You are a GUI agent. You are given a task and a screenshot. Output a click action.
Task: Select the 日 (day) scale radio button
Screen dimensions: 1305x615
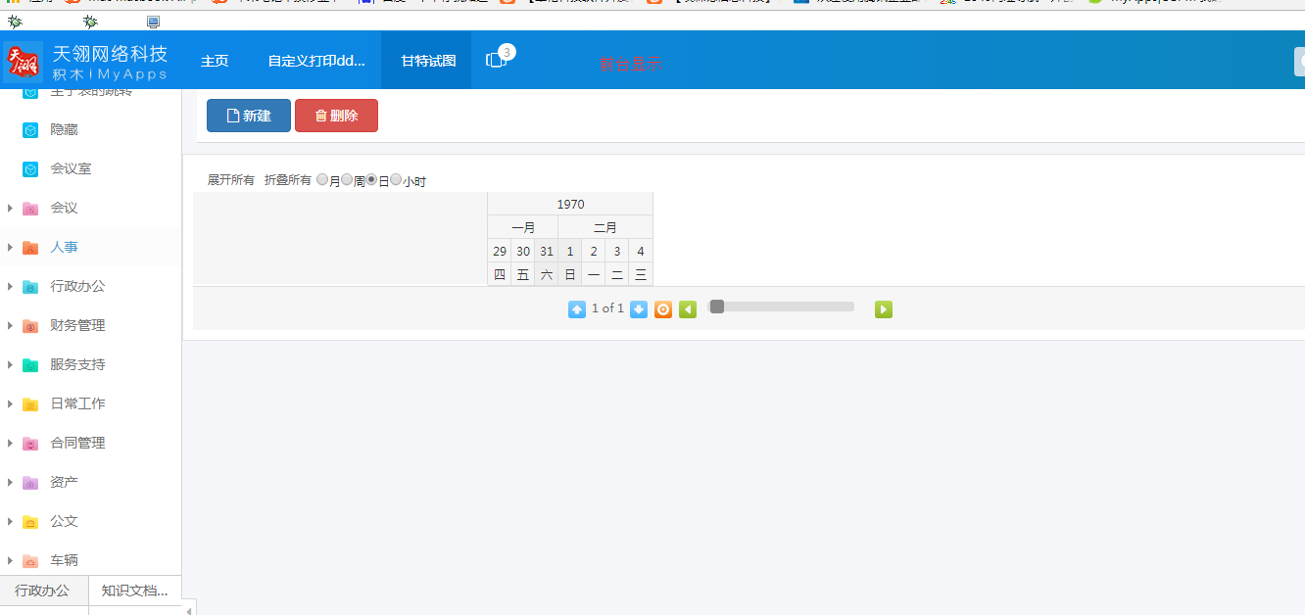coord(371,179)
